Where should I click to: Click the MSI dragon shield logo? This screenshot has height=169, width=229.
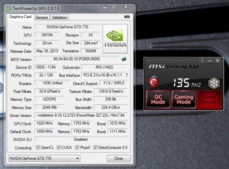coord(153,82)
